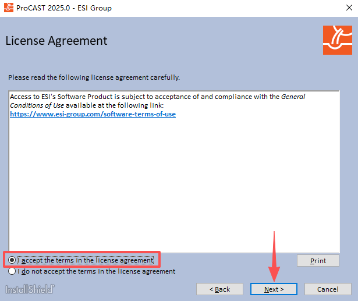358x301 pixels.
Task: Click the 'License Agreement' heading
Action: tap(56, 41)
